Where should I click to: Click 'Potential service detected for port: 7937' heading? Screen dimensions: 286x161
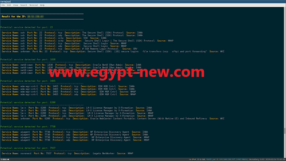tap(28, 148)
